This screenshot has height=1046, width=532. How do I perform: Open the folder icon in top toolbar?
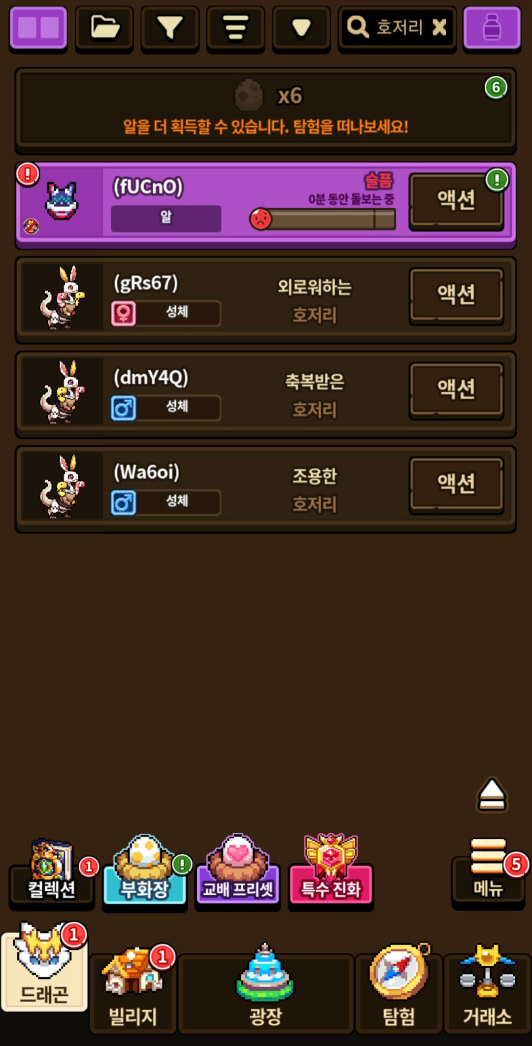104,28
